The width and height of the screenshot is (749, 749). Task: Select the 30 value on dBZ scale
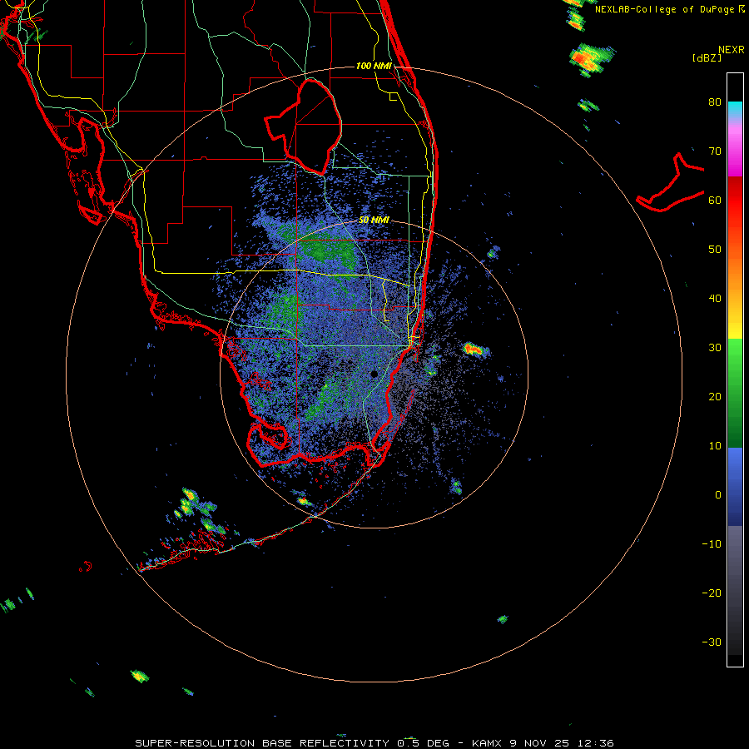(715, 347)
